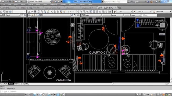The image size is (172, 96).
Task: Open the Exchange Apps X icon
Action: (x=148, y=2)
